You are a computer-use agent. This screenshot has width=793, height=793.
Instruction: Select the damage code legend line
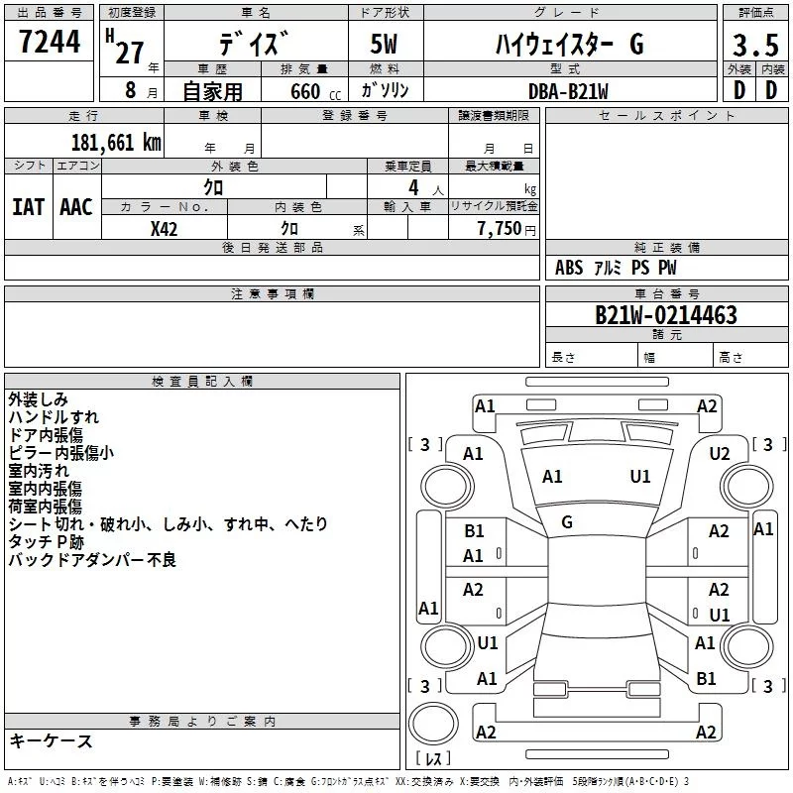pyautogui.click(x=348, y=782)
